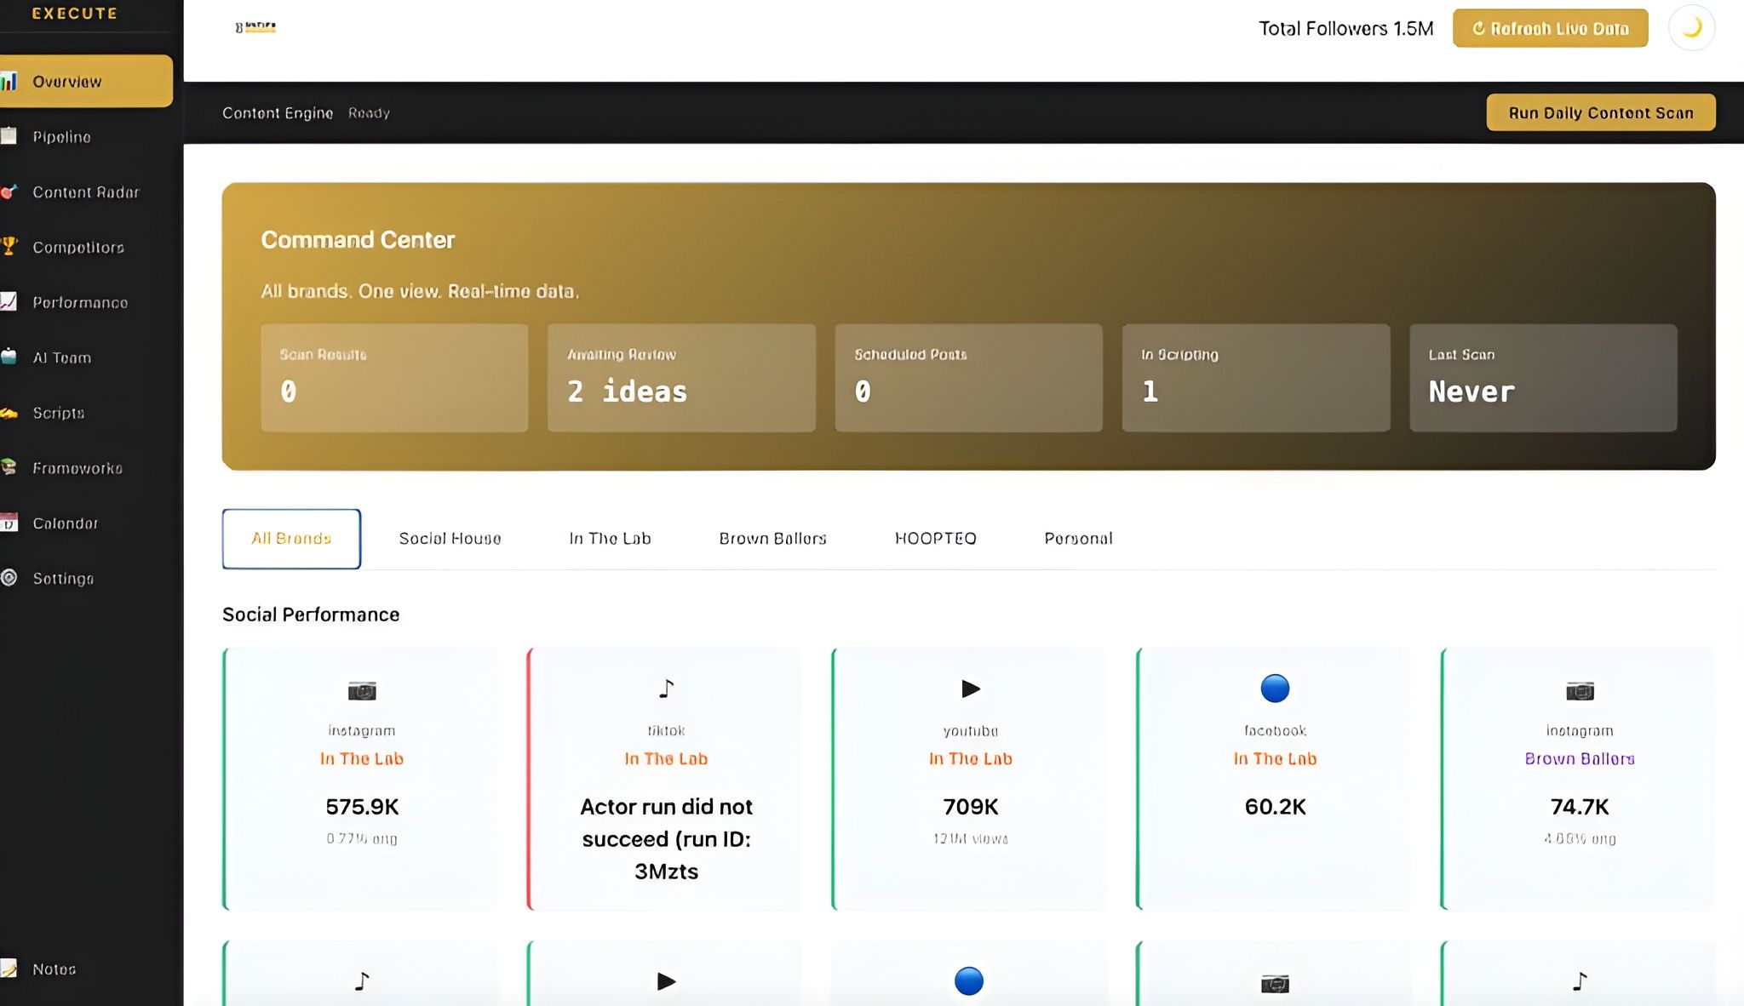Select the HOOPTEQ brand tab

point(935,539)
